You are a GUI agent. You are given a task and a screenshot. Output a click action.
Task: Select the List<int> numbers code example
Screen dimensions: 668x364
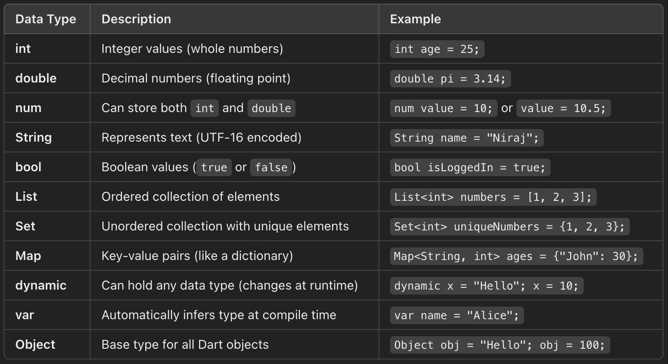pos(493,197)
